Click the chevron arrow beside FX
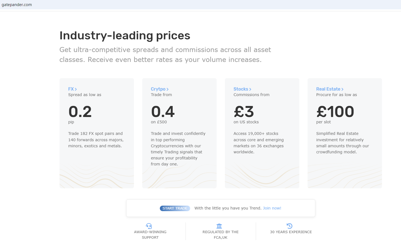The width and height of the screenshot is (401, 245). pyautogui.click(x=76, y=89)
